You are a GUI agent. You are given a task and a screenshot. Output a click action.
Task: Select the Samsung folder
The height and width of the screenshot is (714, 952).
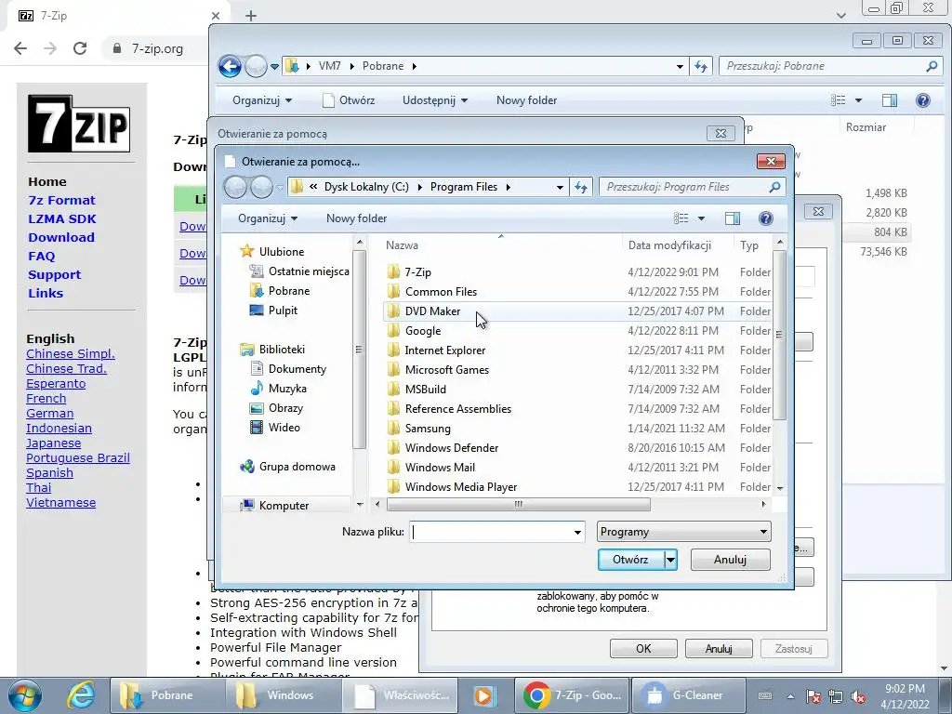pos(428,428)
